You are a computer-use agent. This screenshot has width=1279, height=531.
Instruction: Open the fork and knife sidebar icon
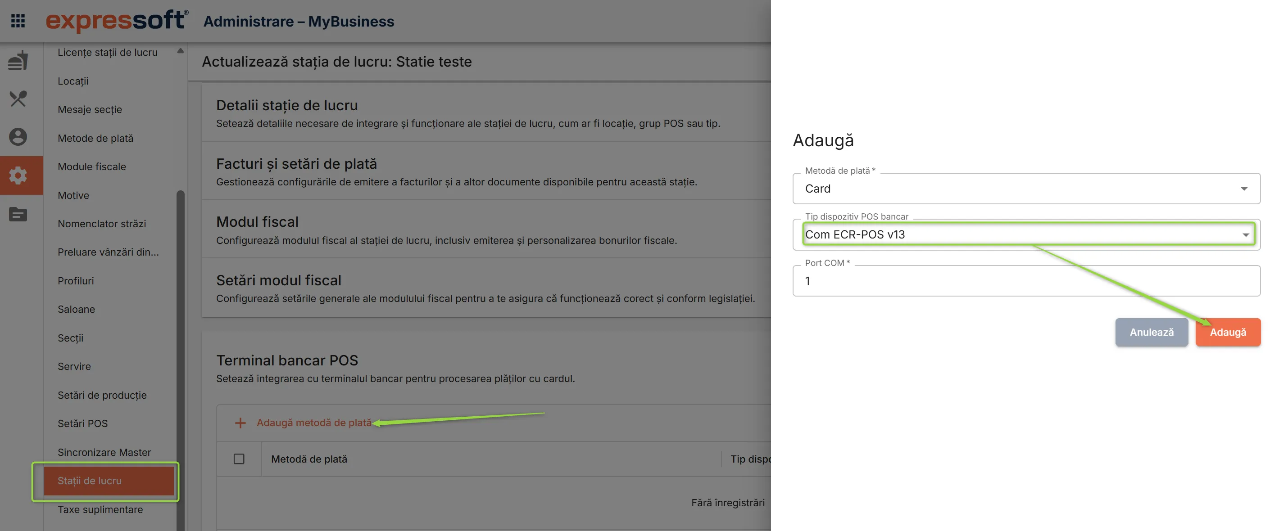[x=18, y=99]
